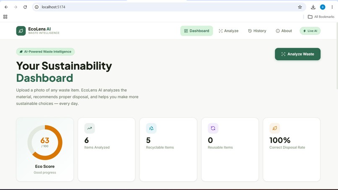Click the '5' Recyclable Items value
The width and height of the screenshot is (338, 190).
point(148,141)
